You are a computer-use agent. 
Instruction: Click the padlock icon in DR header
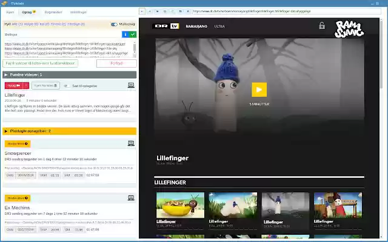click(322, 25)
